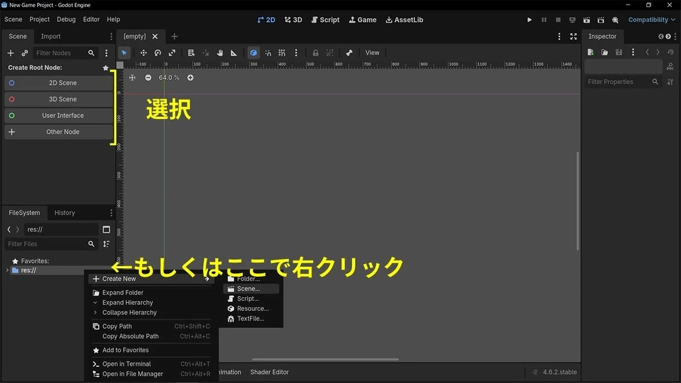Open the Editor menu
This screenshot has height=383, width=681.
click(x=91, y=19)
